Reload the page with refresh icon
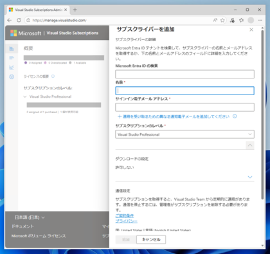The image size is (270, 254). pos(19,21)
